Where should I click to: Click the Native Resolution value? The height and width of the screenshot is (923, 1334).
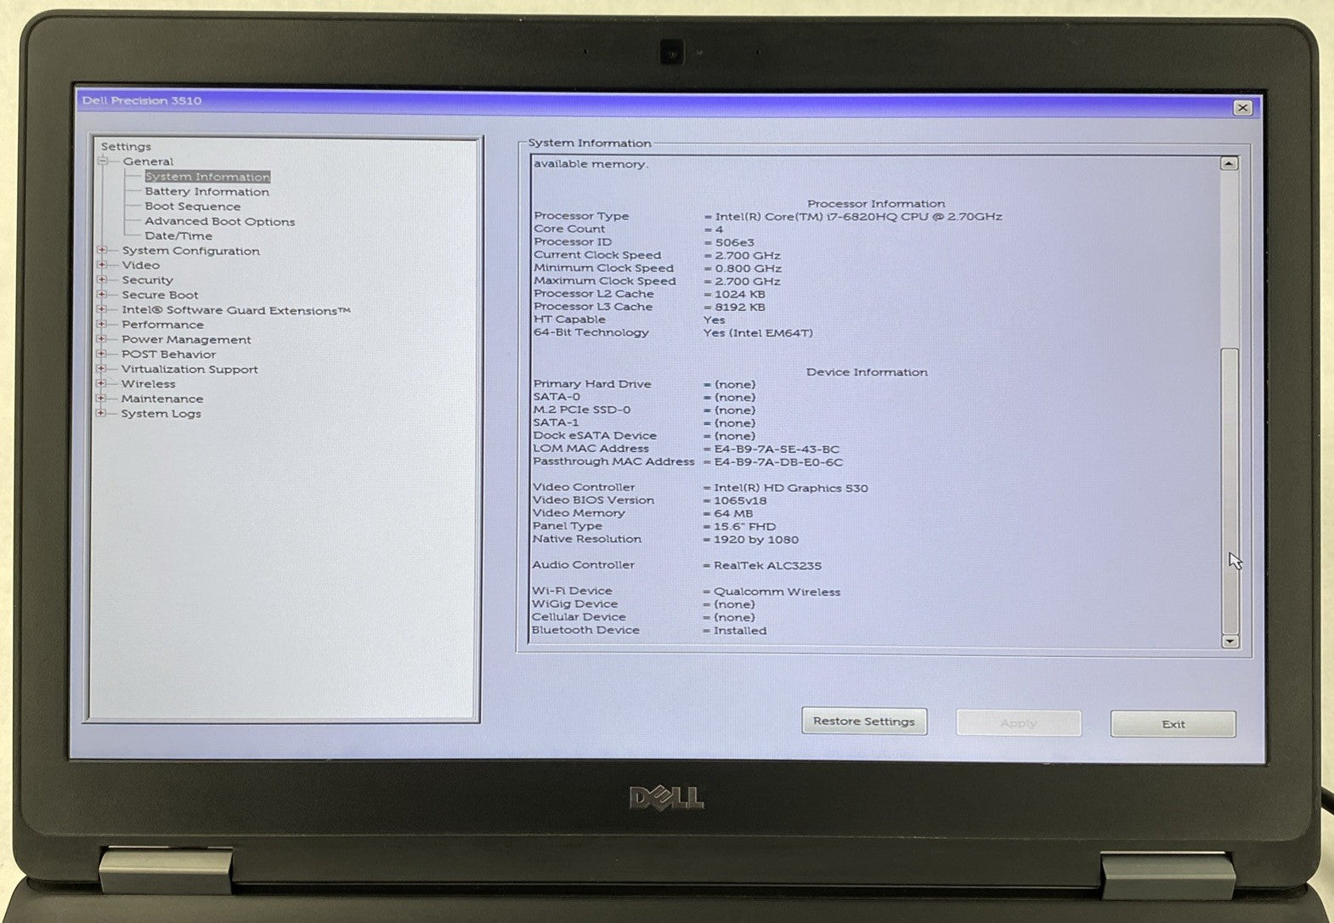[755, 540]
